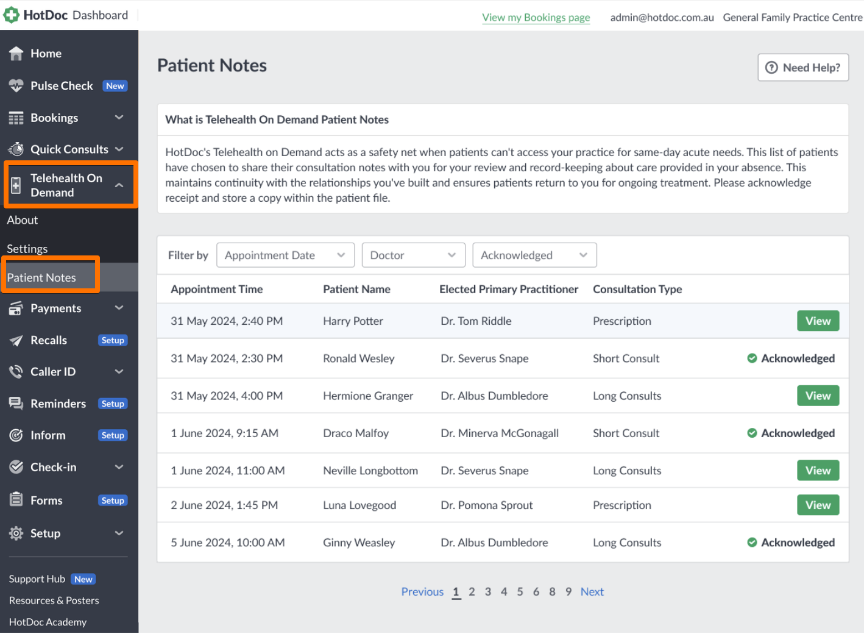Open the Caller ID phone icon
This screenshot has height=634, width=864.
coord(15,371)
